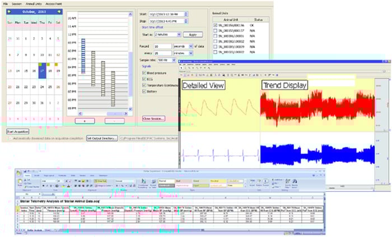Click the Set Output Directory button
This screenshot has width=392, height=237.
tap(102, 138)
